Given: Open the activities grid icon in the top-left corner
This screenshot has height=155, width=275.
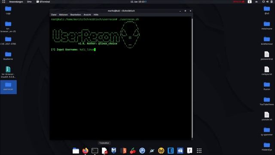Looking at the screenshot, I should coord(4,2).
